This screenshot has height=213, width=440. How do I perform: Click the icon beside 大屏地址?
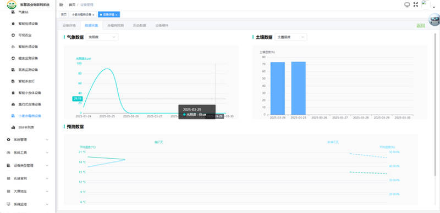click(x=8, y=191)
